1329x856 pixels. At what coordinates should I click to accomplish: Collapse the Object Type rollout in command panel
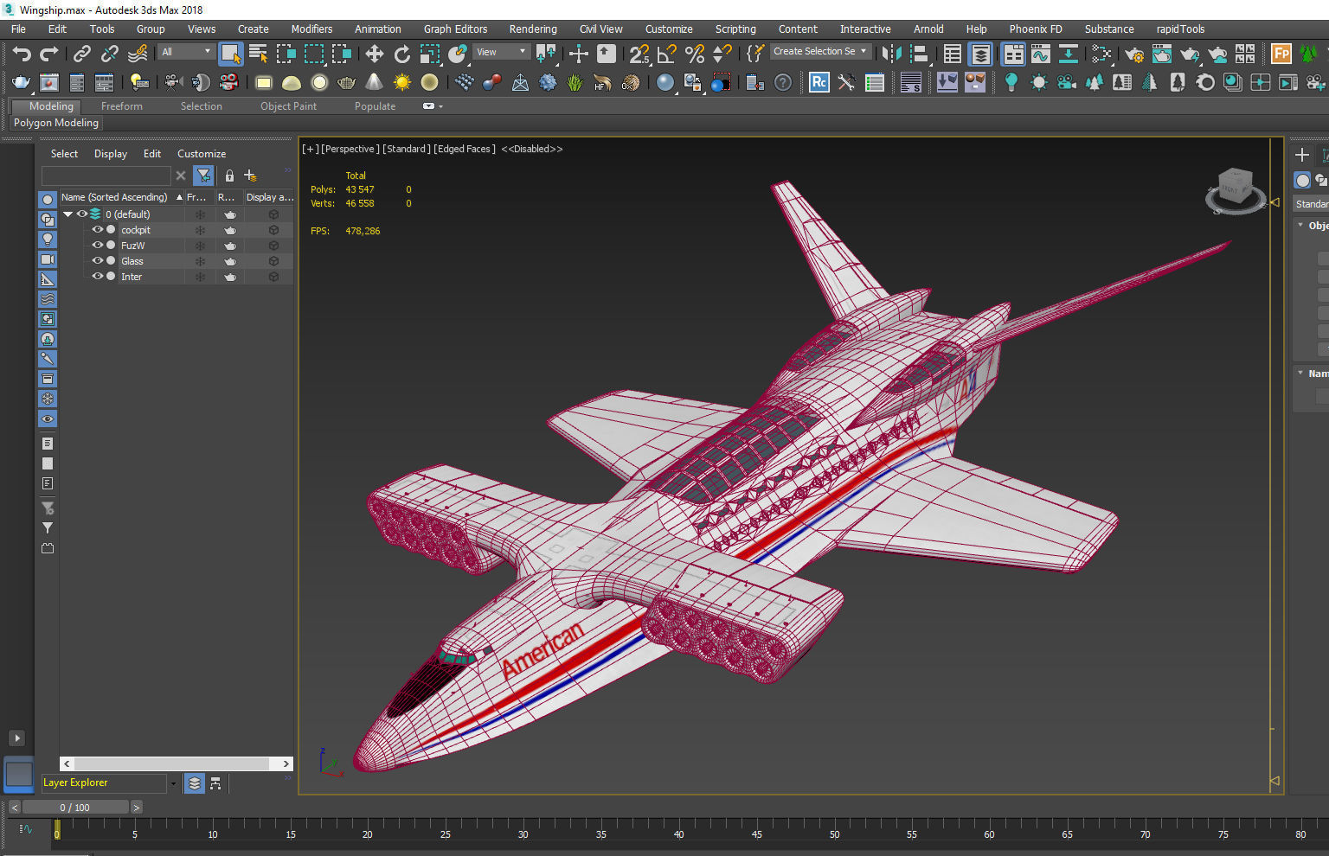1300,226
